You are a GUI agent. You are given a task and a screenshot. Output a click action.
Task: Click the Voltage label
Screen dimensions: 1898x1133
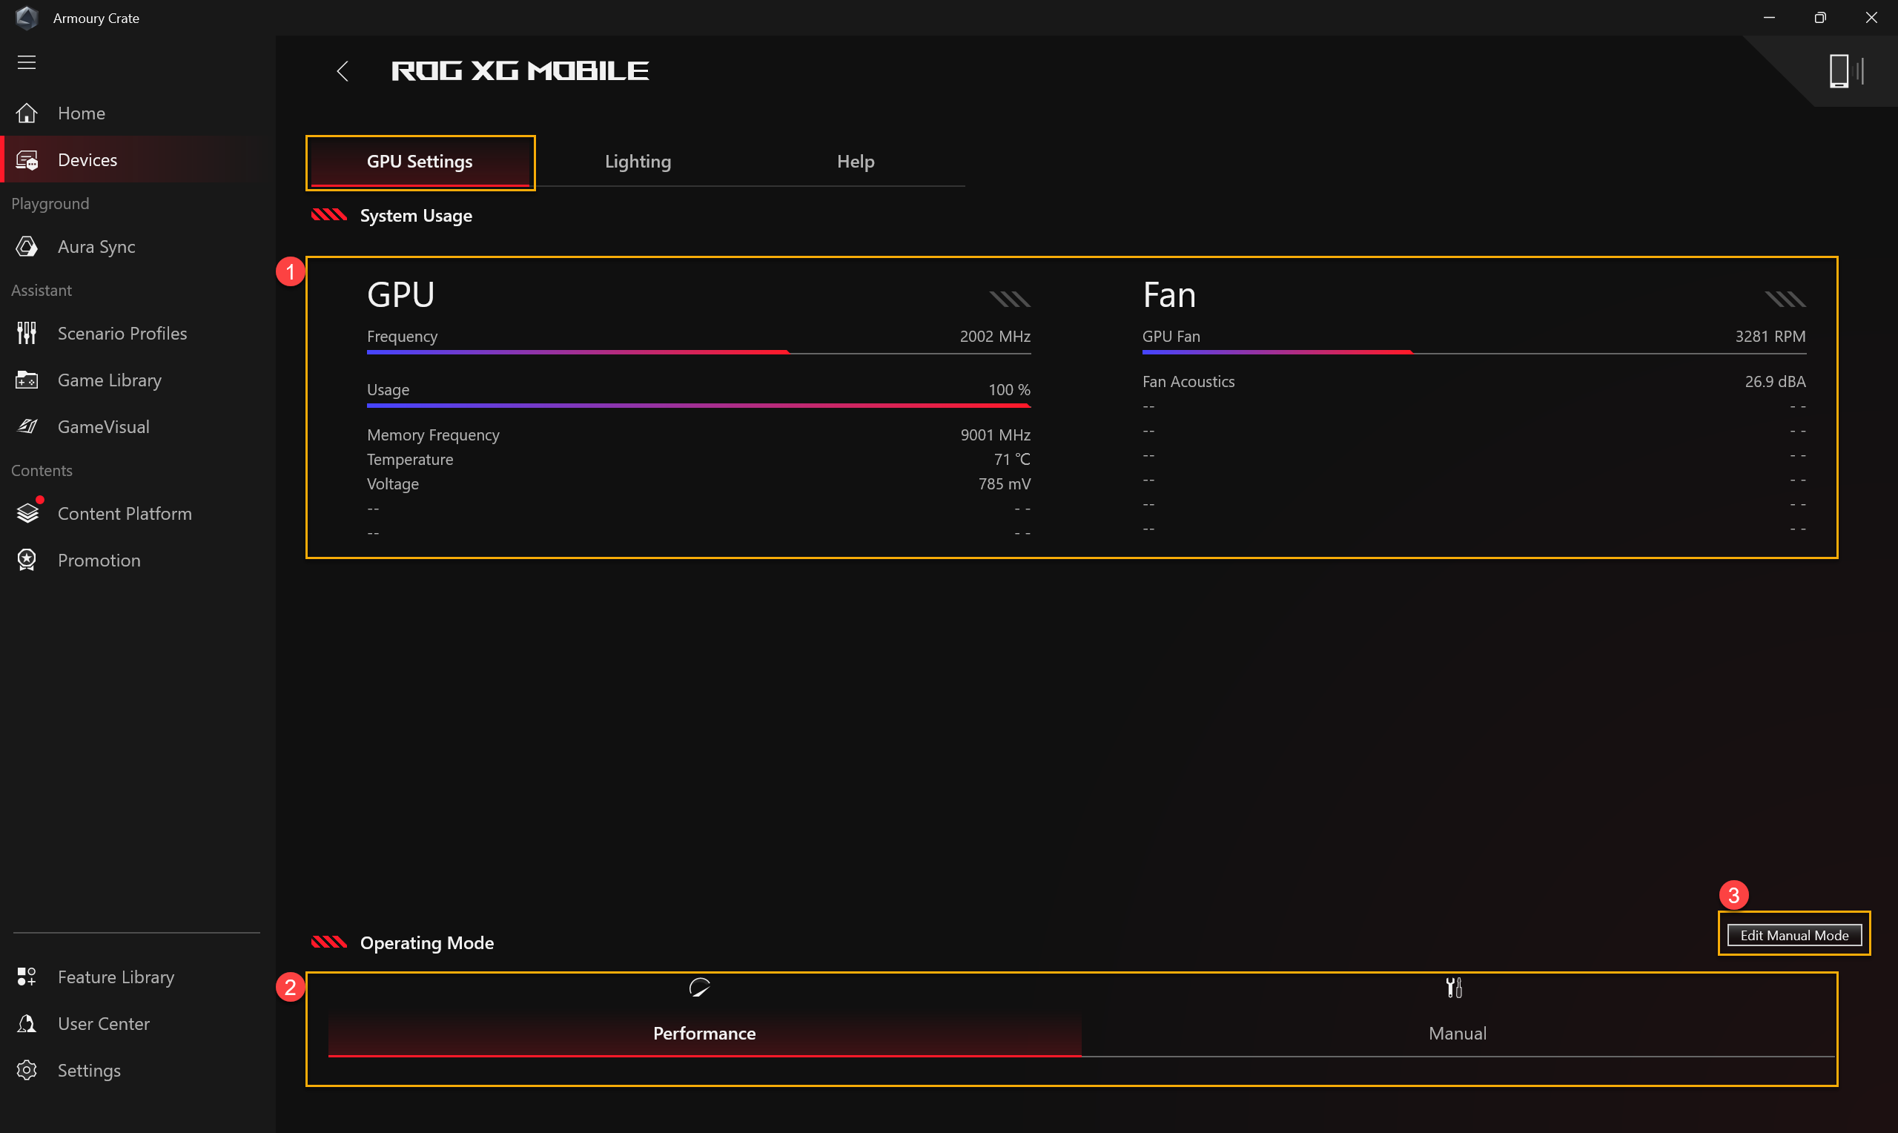click(x=392, y=484)
